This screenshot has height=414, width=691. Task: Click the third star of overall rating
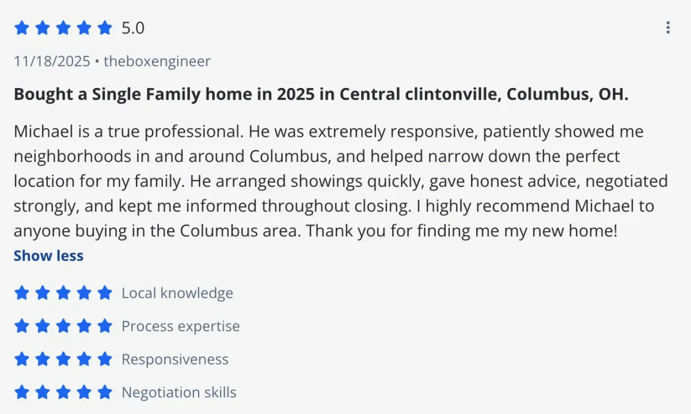[x=63, y=28]
